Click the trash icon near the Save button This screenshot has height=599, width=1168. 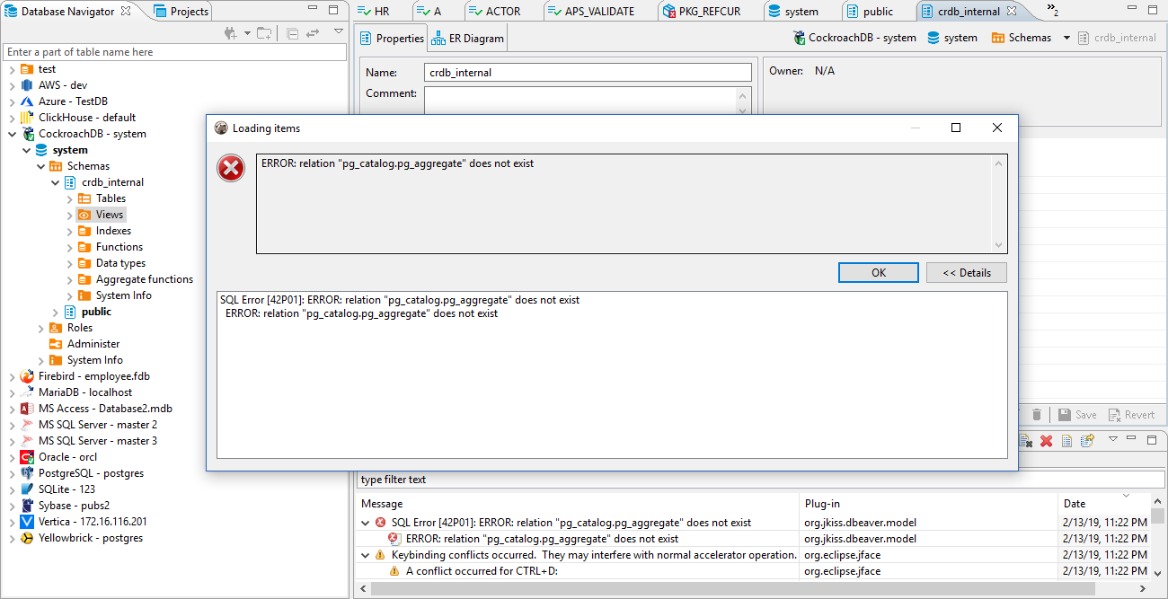coord(1037,414)
